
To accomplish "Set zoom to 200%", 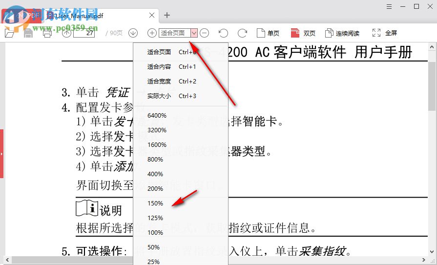I will [181, 189].
